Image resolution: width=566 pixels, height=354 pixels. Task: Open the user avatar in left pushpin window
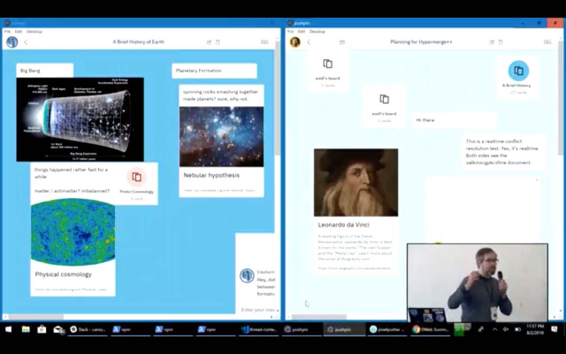(12, 42)
